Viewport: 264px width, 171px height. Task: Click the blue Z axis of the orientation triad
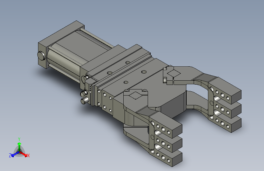tap(15, 154)
